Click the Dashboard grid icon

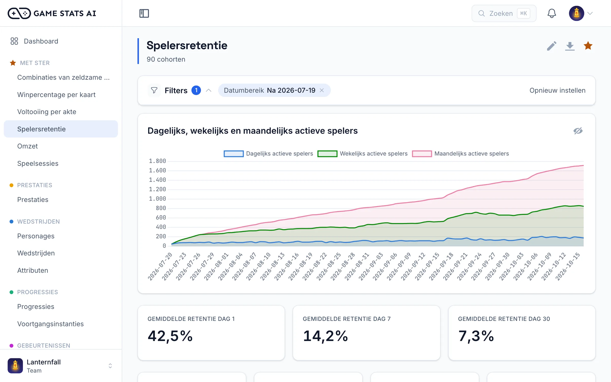tap(14, 41)
